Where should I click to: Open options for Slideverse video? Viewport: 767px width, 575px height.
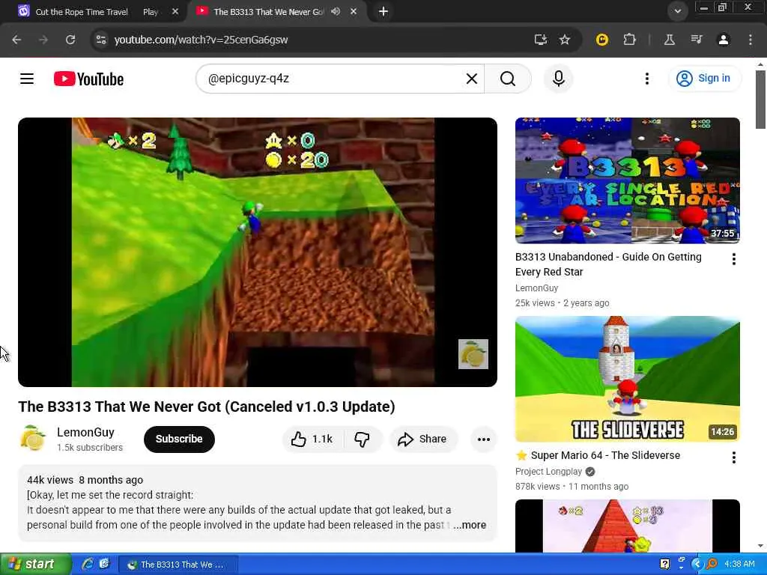pyautogui.click(x=733, y=457)
